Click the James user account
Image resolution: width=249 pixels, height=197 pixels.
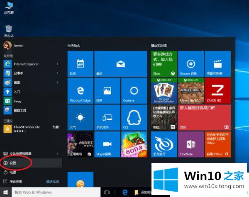pyautogui.click(x=13, y=45)
